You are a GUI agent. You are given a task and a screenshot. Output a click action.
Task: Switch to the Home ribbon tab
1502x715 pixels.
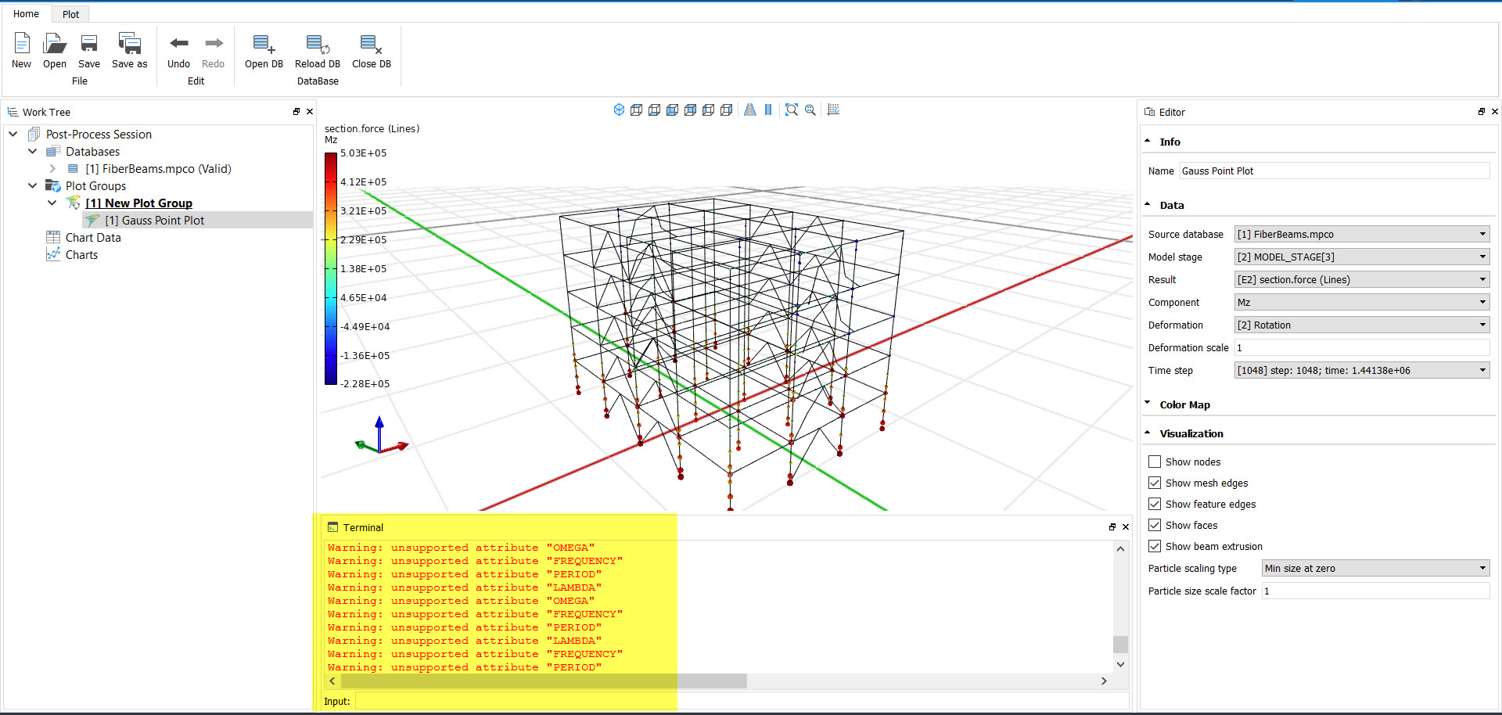[x=26, y=13]
